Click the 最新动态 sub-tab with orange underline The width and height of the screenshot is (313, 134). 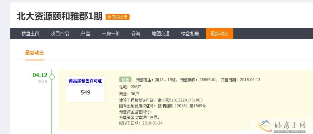tap(34, 53)
